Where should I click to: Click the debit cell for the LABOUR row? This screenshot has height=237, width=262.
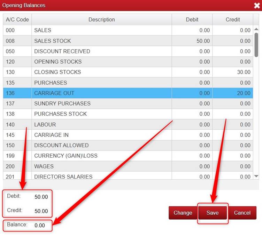192,124
